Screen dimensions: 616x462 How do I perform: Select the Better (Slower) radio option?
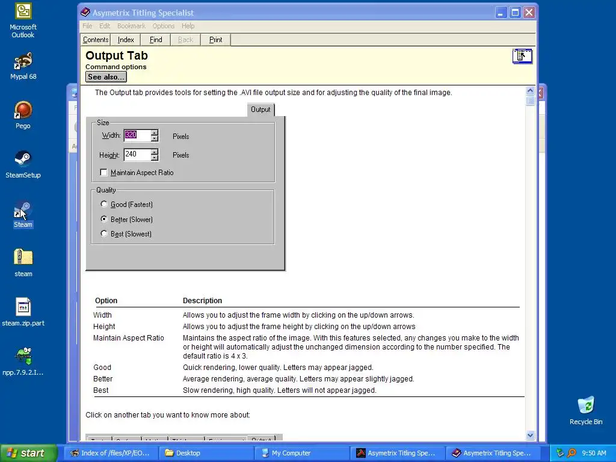(103, 219)
